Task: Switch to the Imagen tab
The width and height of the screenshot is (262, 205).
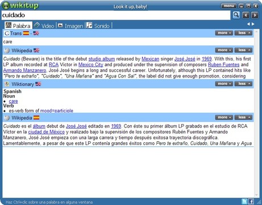Action: pos(70,26)
